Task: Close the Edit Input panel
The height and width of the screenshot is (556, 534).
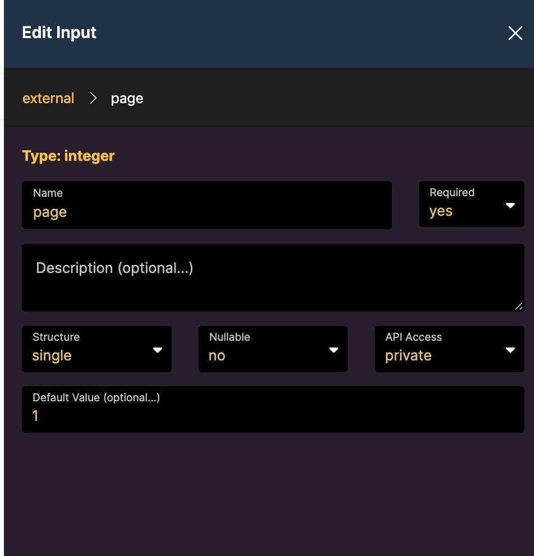Action: pos(515,33)
